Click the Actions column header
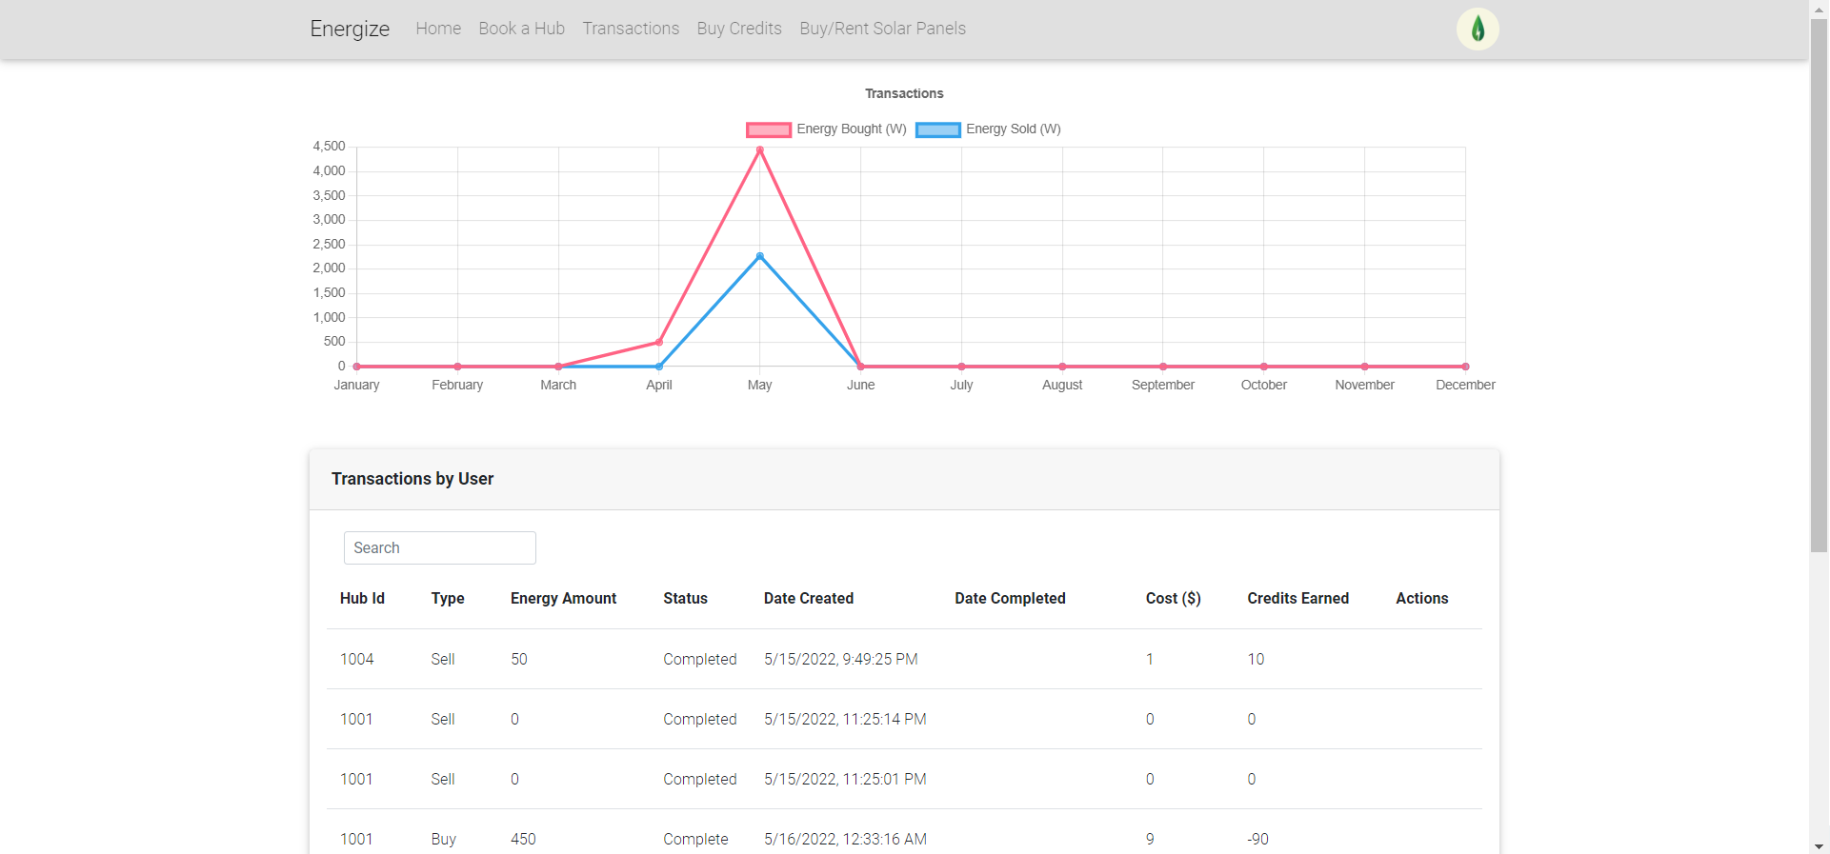Image resolution: width=1830 pixels, height=854 pixels. 1421,598
